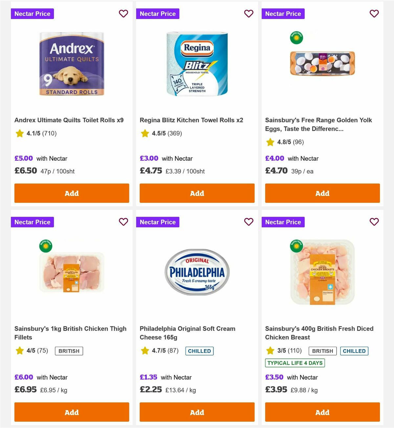Click the Healthy Choice badge on the eggs

[x=296, y=38]
